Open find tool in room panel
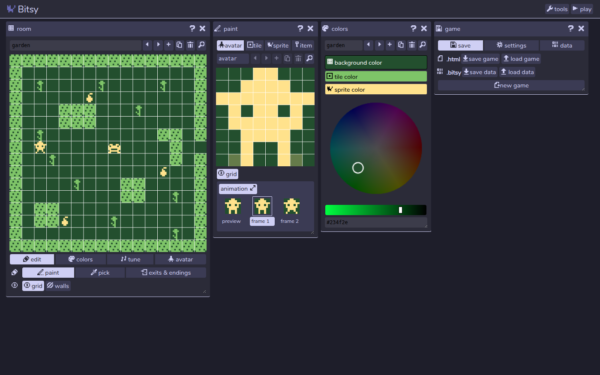The width and height of the screenshot is (600, 375). (x=201, y=45)
